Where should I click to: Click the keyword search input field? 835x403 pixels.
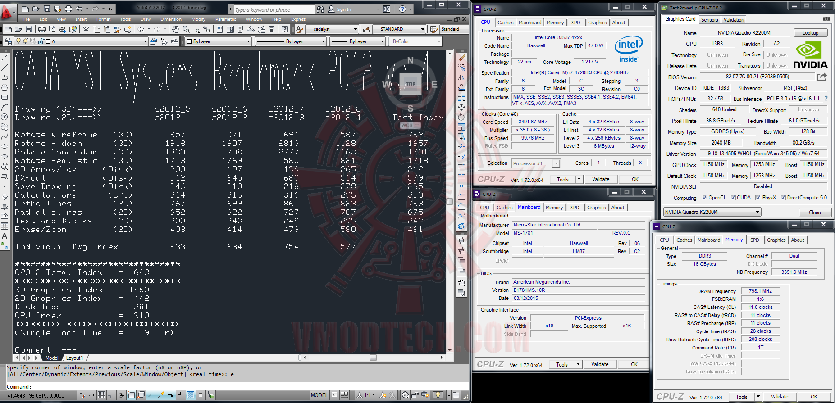click(274, 9)
